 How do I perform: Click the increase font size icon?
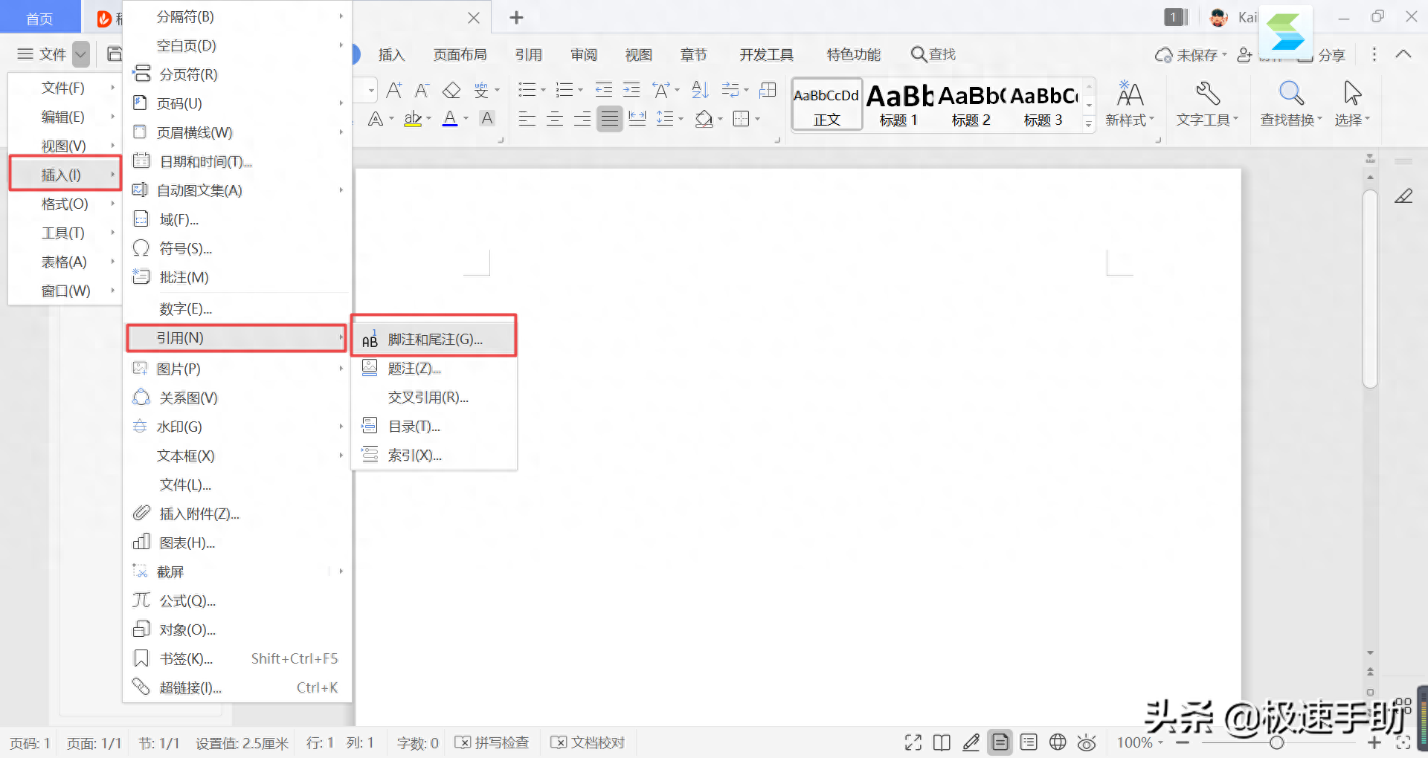394,91
